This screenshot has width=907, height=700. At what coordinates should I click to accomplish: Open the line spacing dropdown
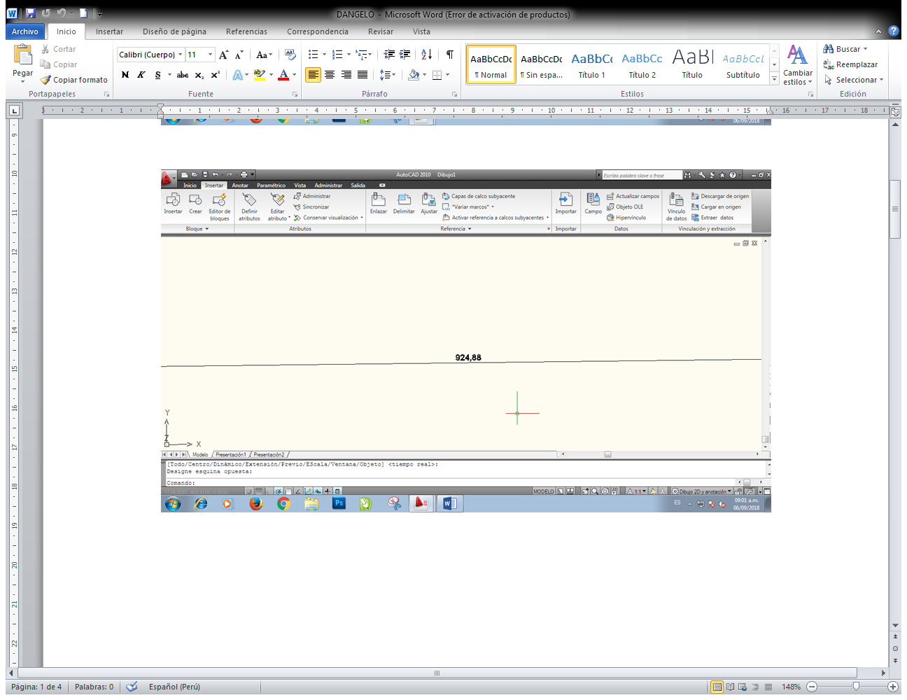(388, 75)
